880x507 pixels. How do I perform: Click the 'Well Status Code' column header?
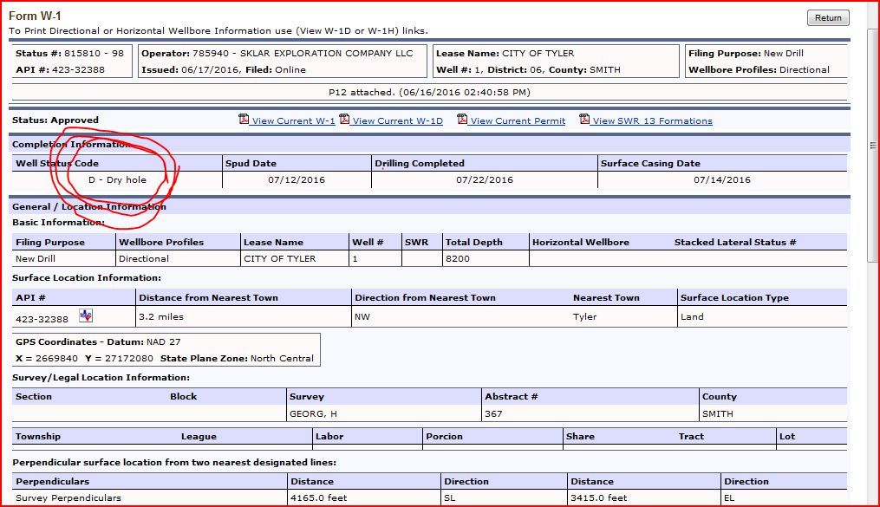(56, 163)
